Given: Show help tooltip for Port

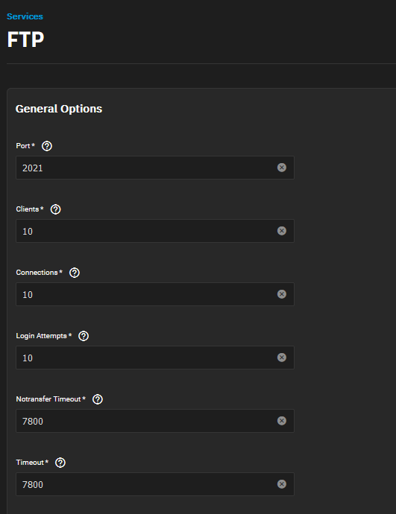Looking at the screenshot, I should click(x=47, y=146).
